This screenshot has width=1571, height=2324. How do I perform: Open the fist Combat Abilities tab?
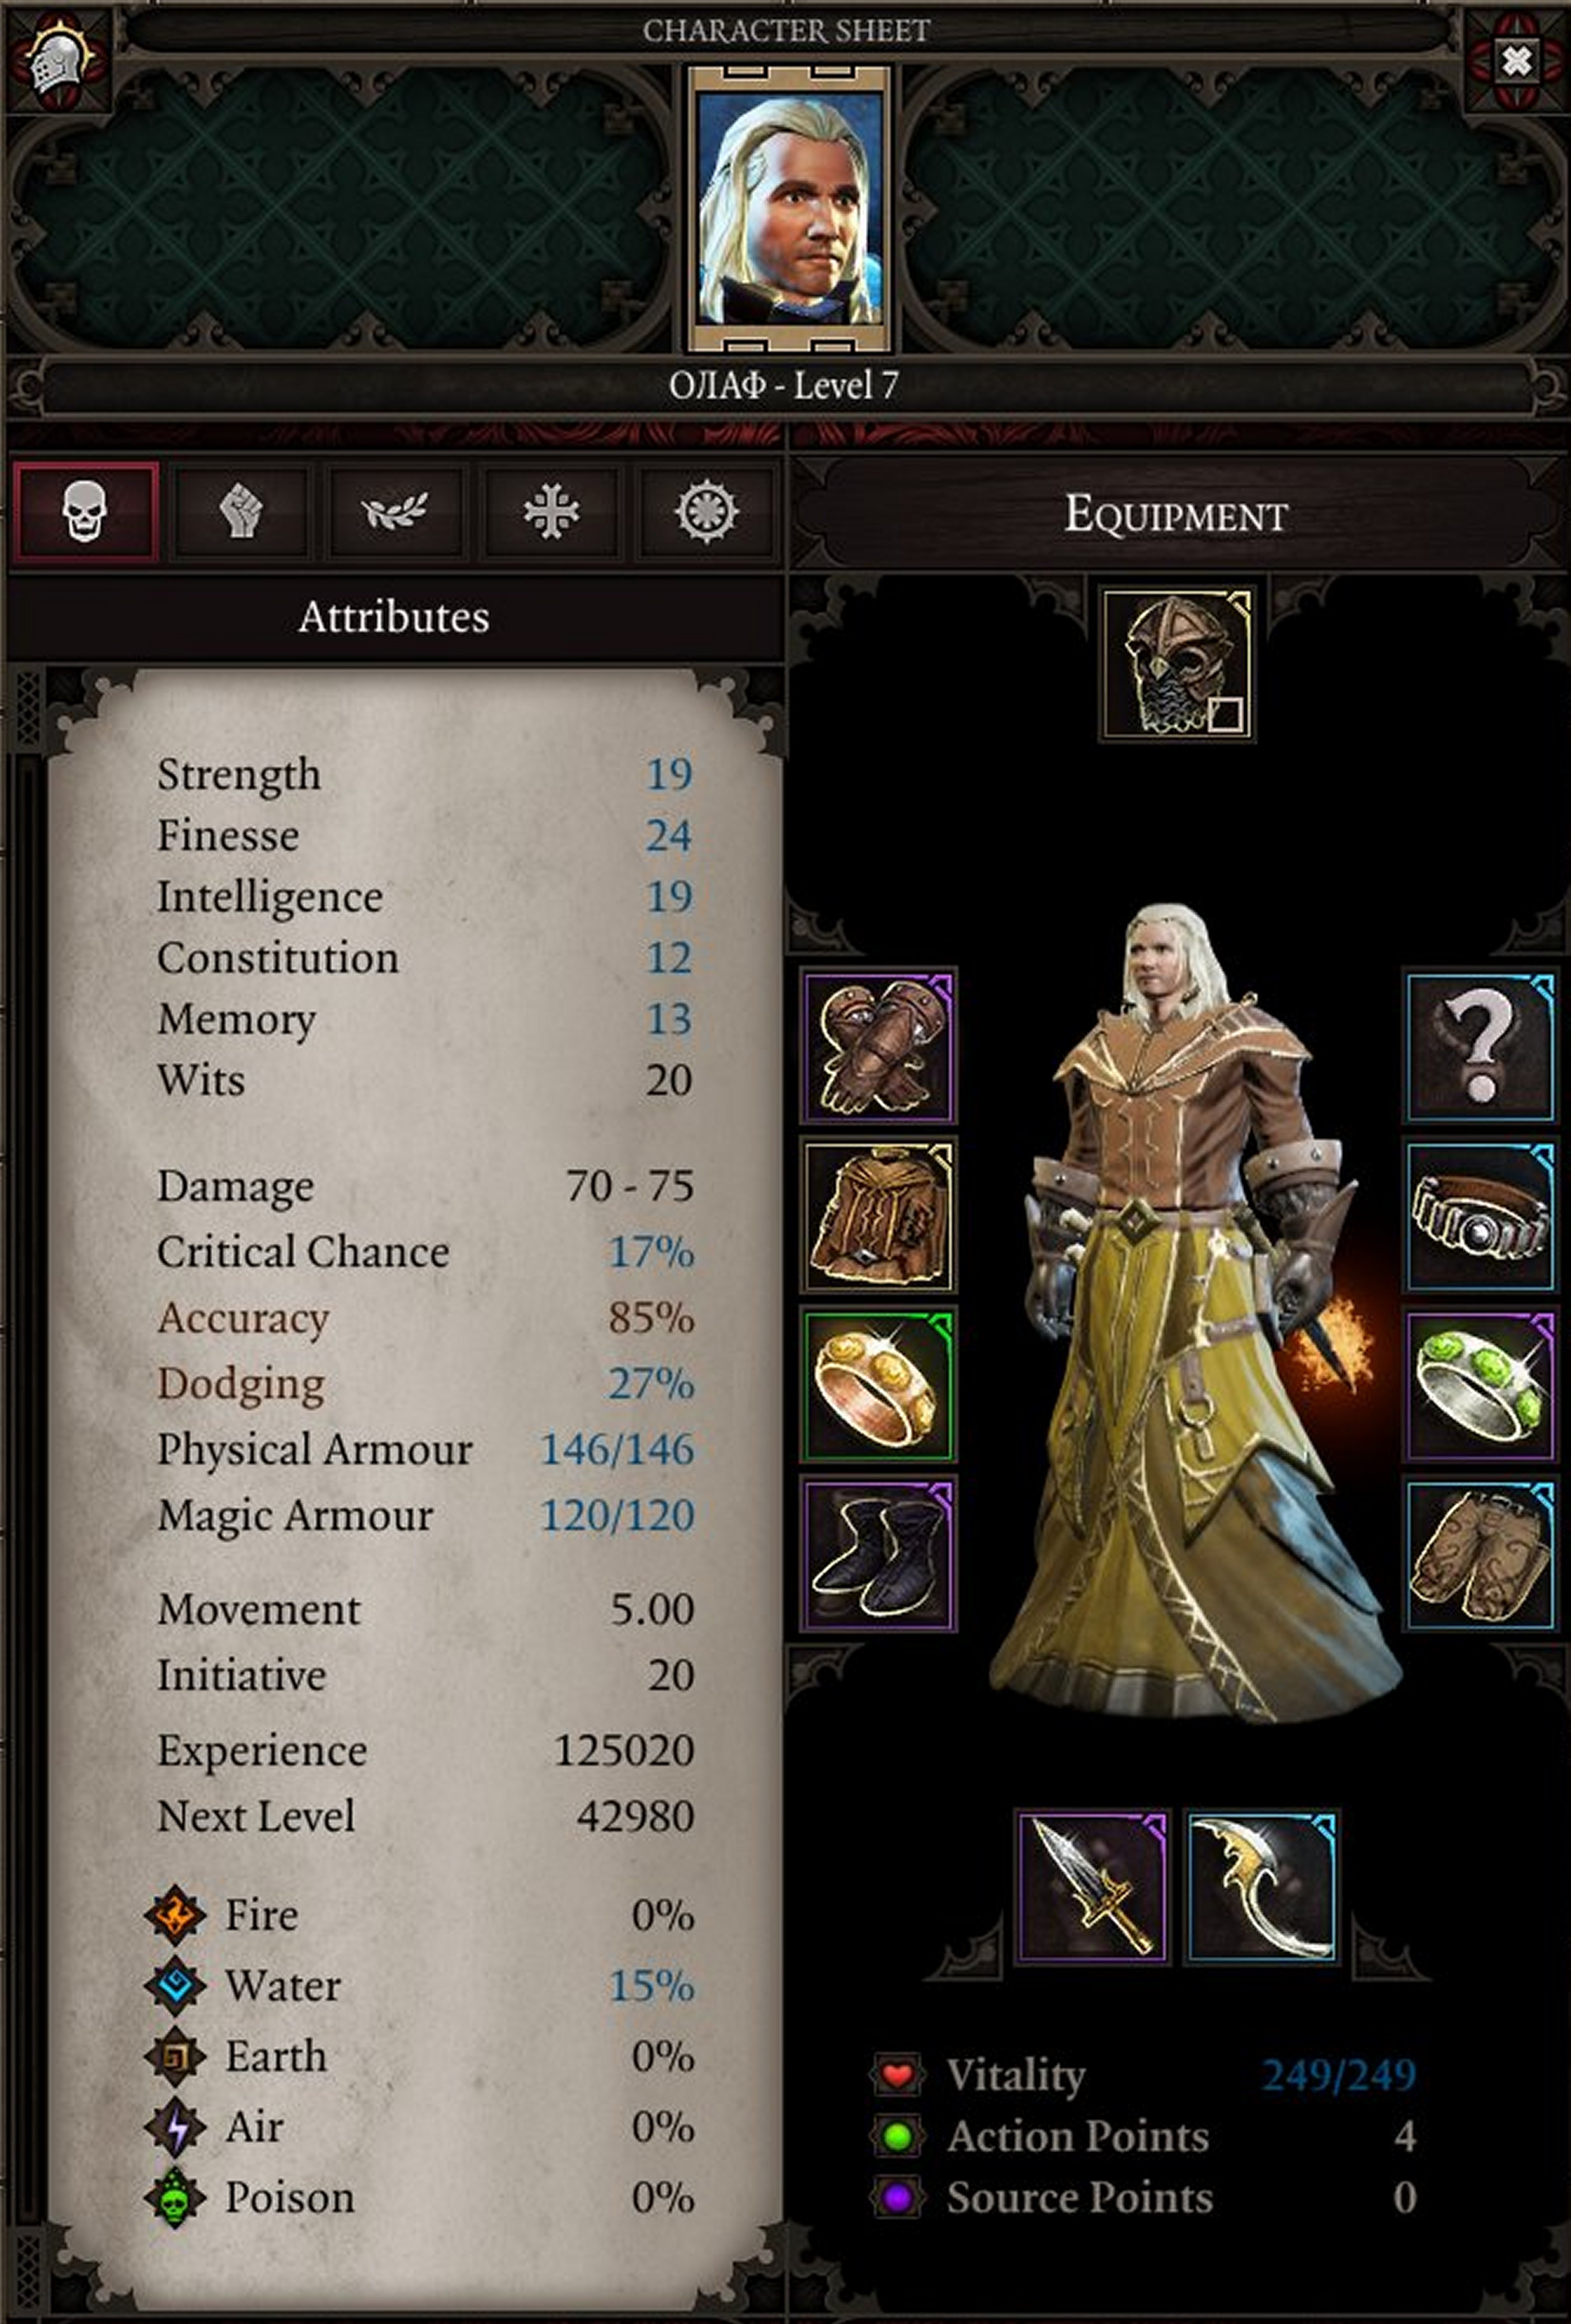[241, 511]
